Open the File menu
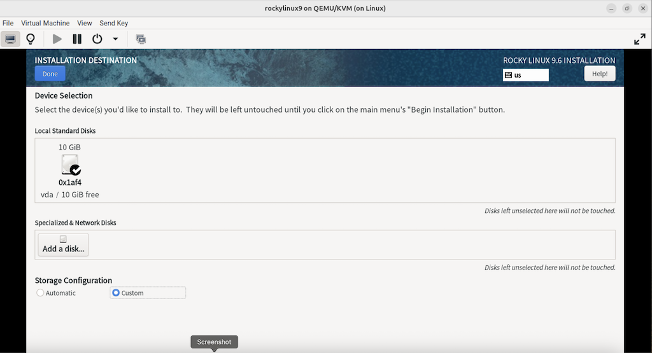This screenshot has height=353, width=652. pos(8,24)
